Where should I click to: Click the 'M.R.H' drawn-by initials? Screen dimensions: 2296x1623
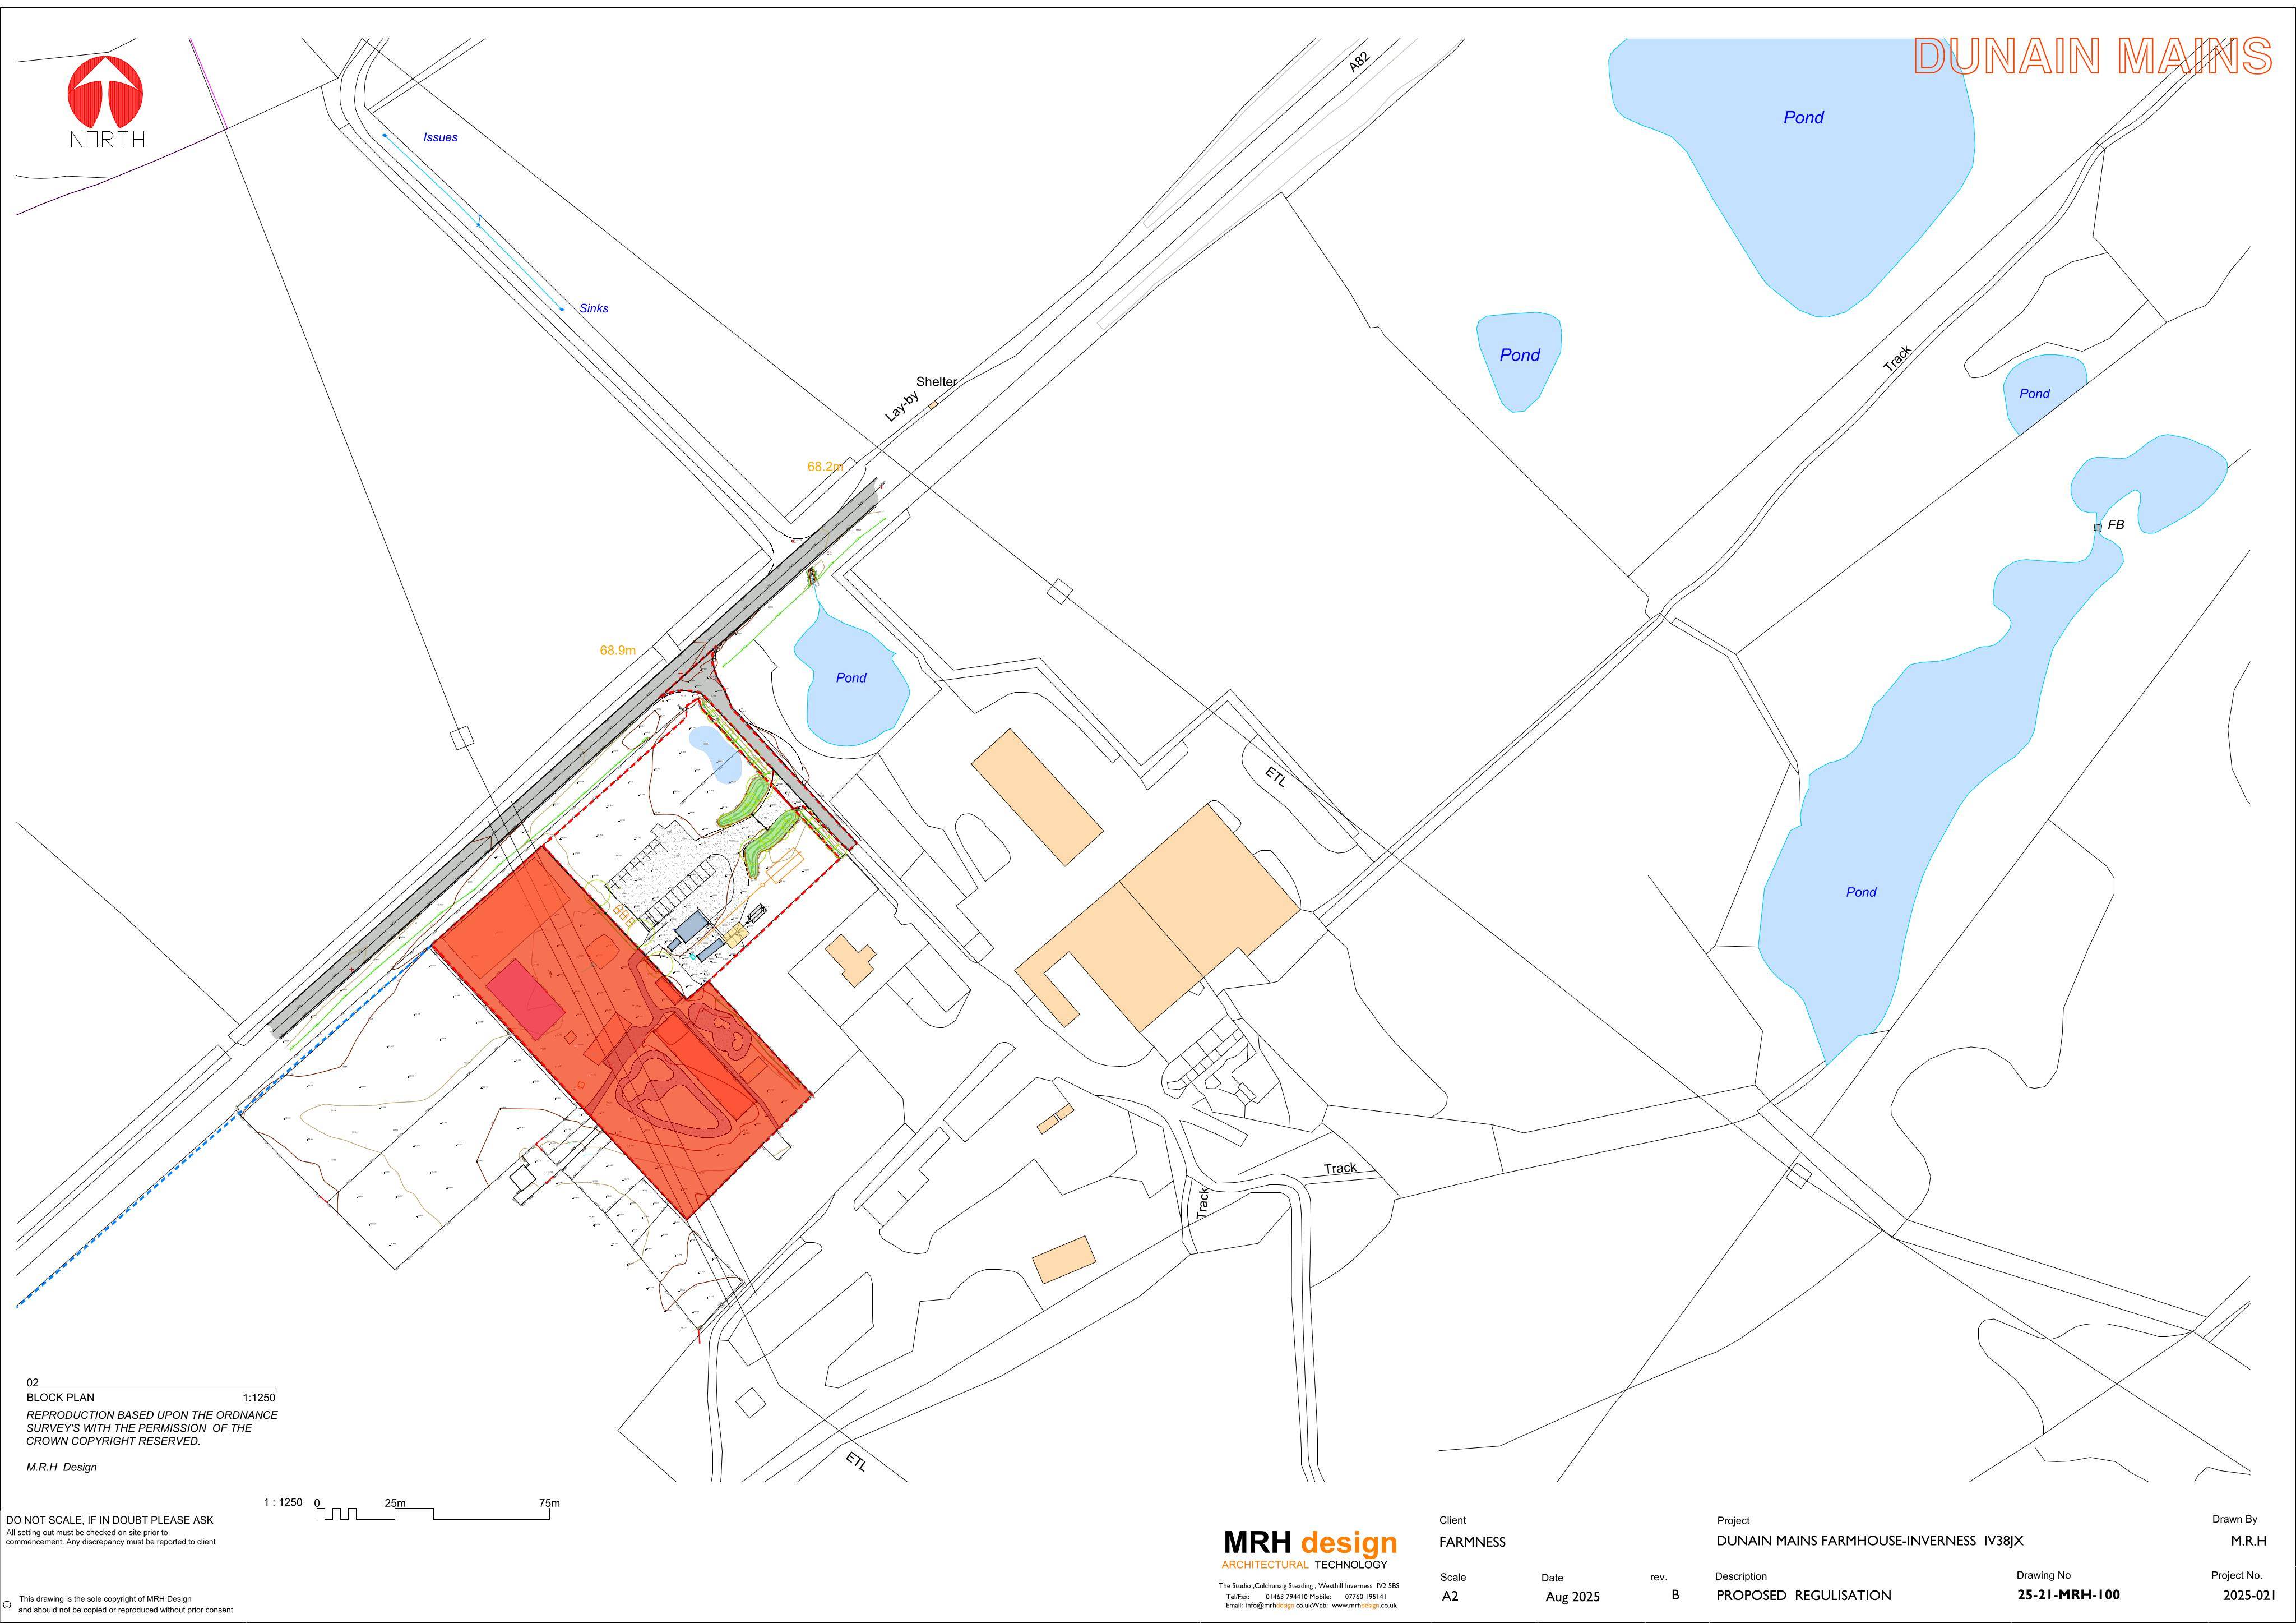(x=2248, y=1541)
